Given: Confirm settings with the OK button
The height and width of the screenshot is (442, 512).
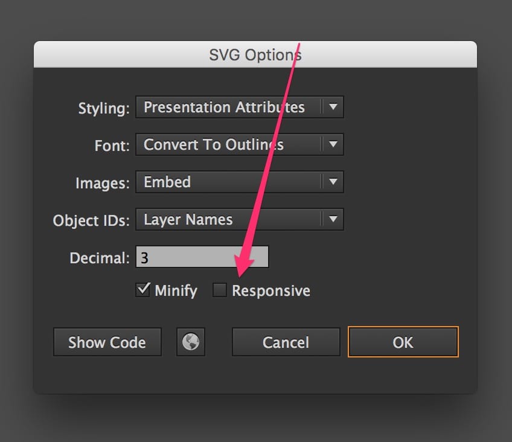Looking at the screenshot, I should (403, 342).
